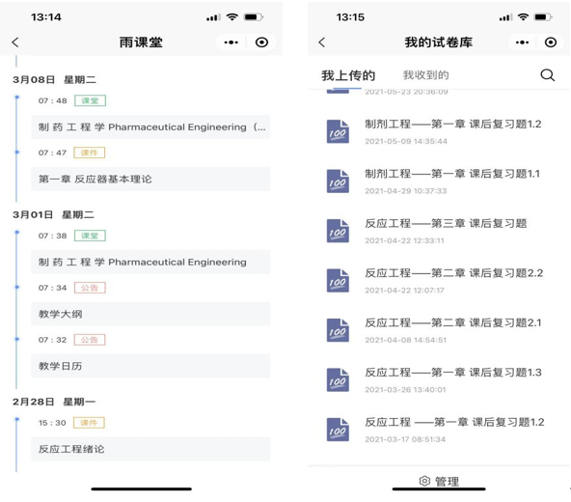Open the 教学大纲 announcement

click(150, 314)
